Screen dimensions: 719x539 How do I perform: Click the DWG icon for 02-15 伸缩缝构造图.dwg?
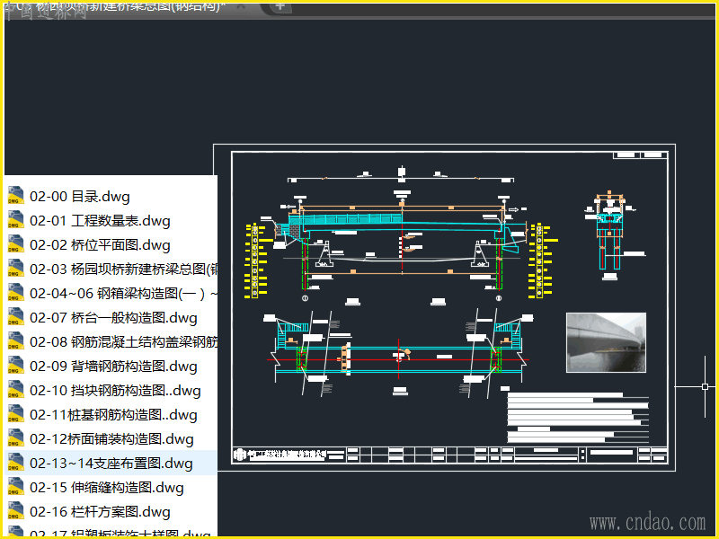(x=15, y=487)
